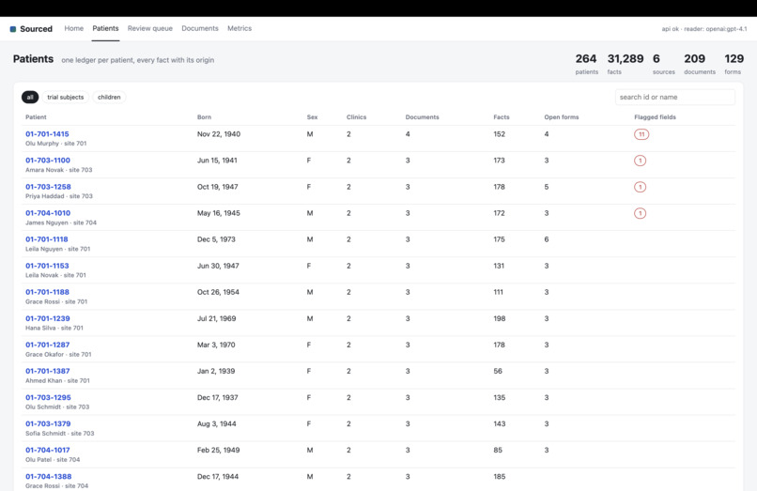Open the Home tab
The height and width of the screenshot is (491, 757).
click(74, 28)
